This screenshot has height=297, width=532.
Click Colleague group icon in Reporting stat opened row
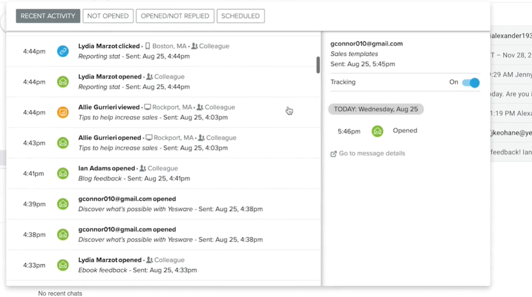(150, 77)
